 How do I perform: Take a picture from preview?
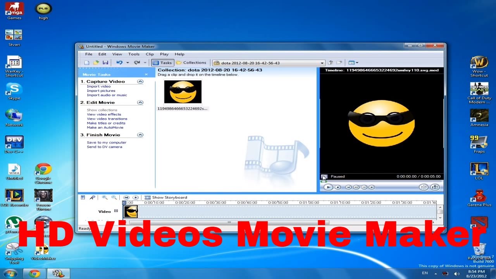[435, 187]
